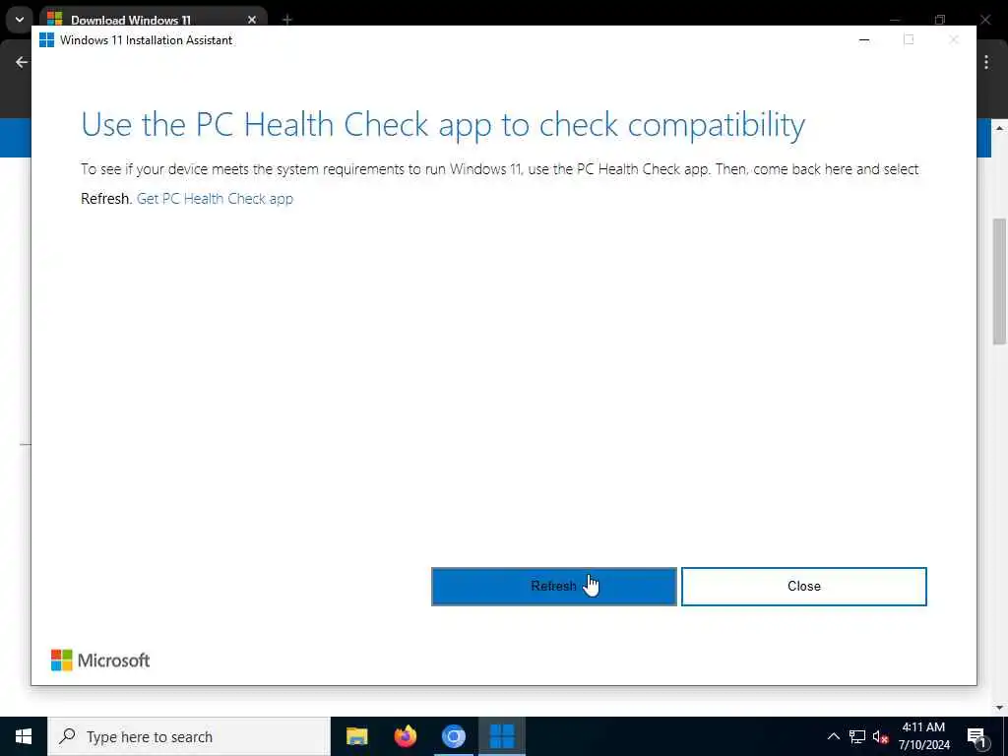Click the Close button in the assistant
Screen dimensions: 1008x756
click(x=803, y=587)
